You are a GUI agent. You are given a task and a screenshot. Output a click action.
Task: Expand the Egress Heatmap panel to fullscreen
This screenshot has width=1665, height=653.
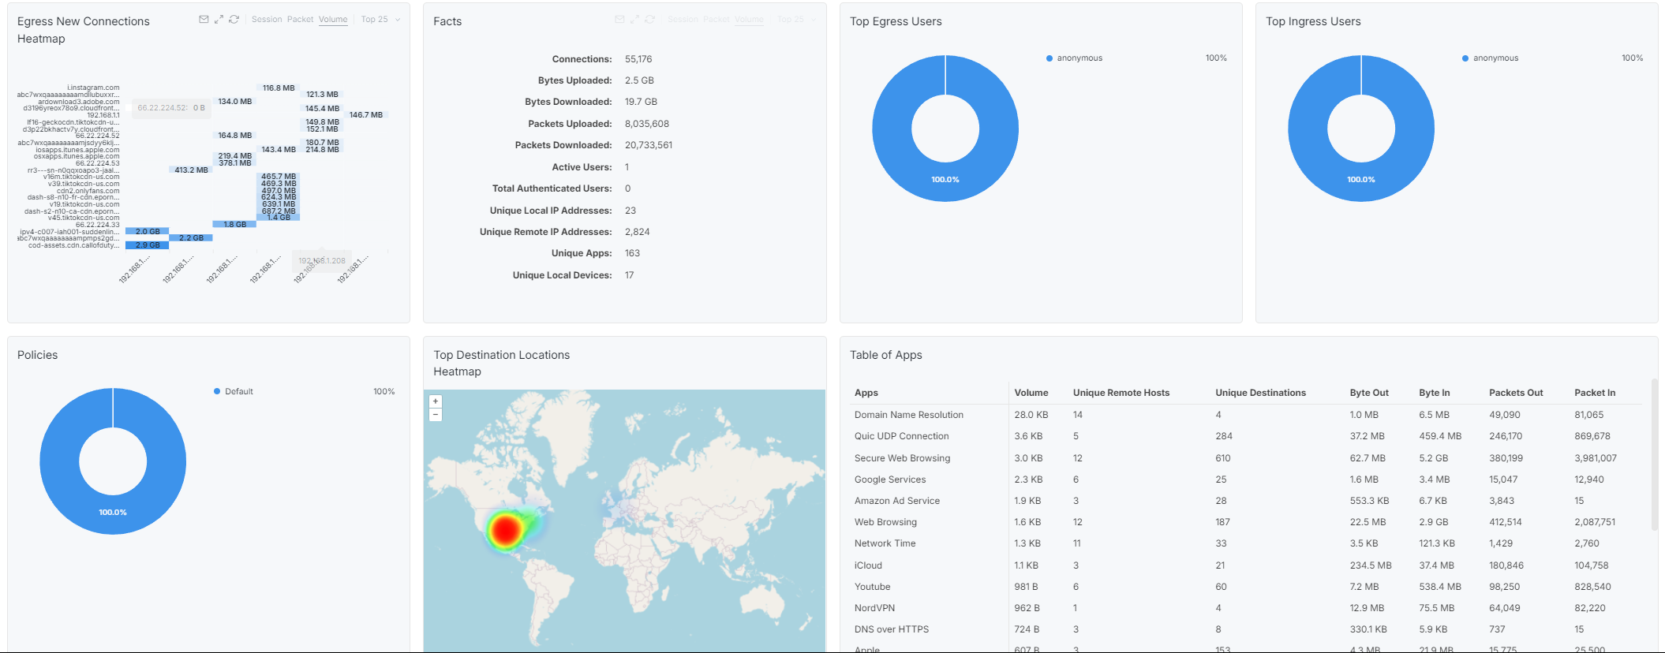pyautogui.click(x=219, y=20)
